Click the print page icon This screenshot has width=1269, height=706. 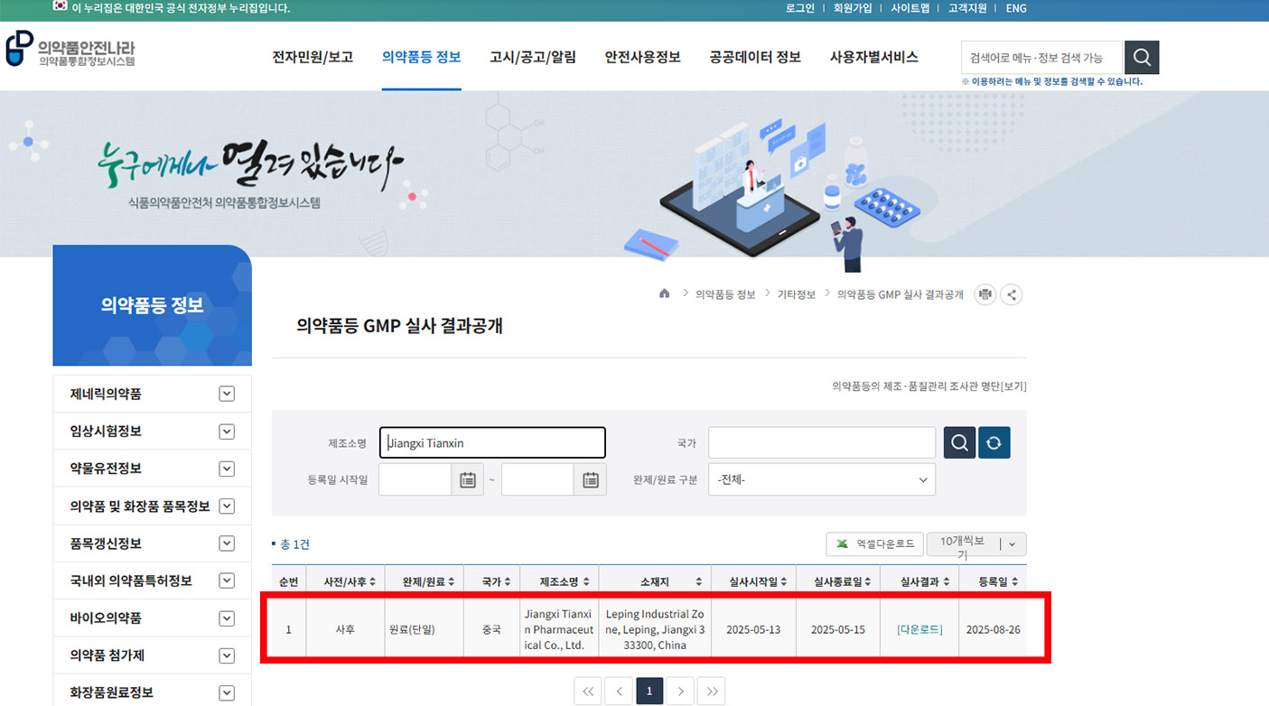click(984, 294)
